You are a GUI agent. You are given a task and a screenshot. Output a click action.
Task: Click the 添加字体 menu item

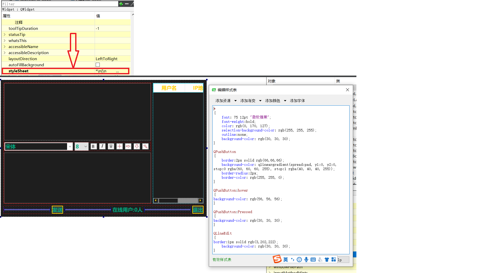pyautogui.click(x=297, y=101)
